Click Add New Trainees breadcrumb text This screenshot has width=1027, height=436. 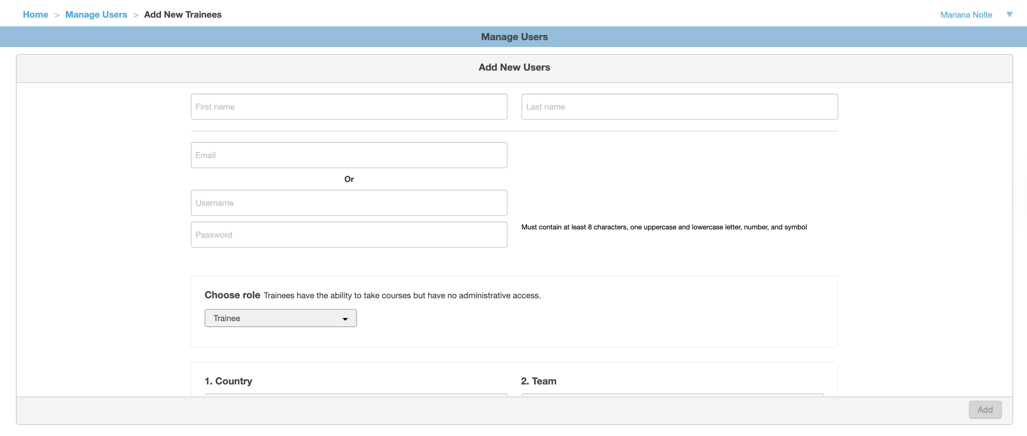click(182, 15)
